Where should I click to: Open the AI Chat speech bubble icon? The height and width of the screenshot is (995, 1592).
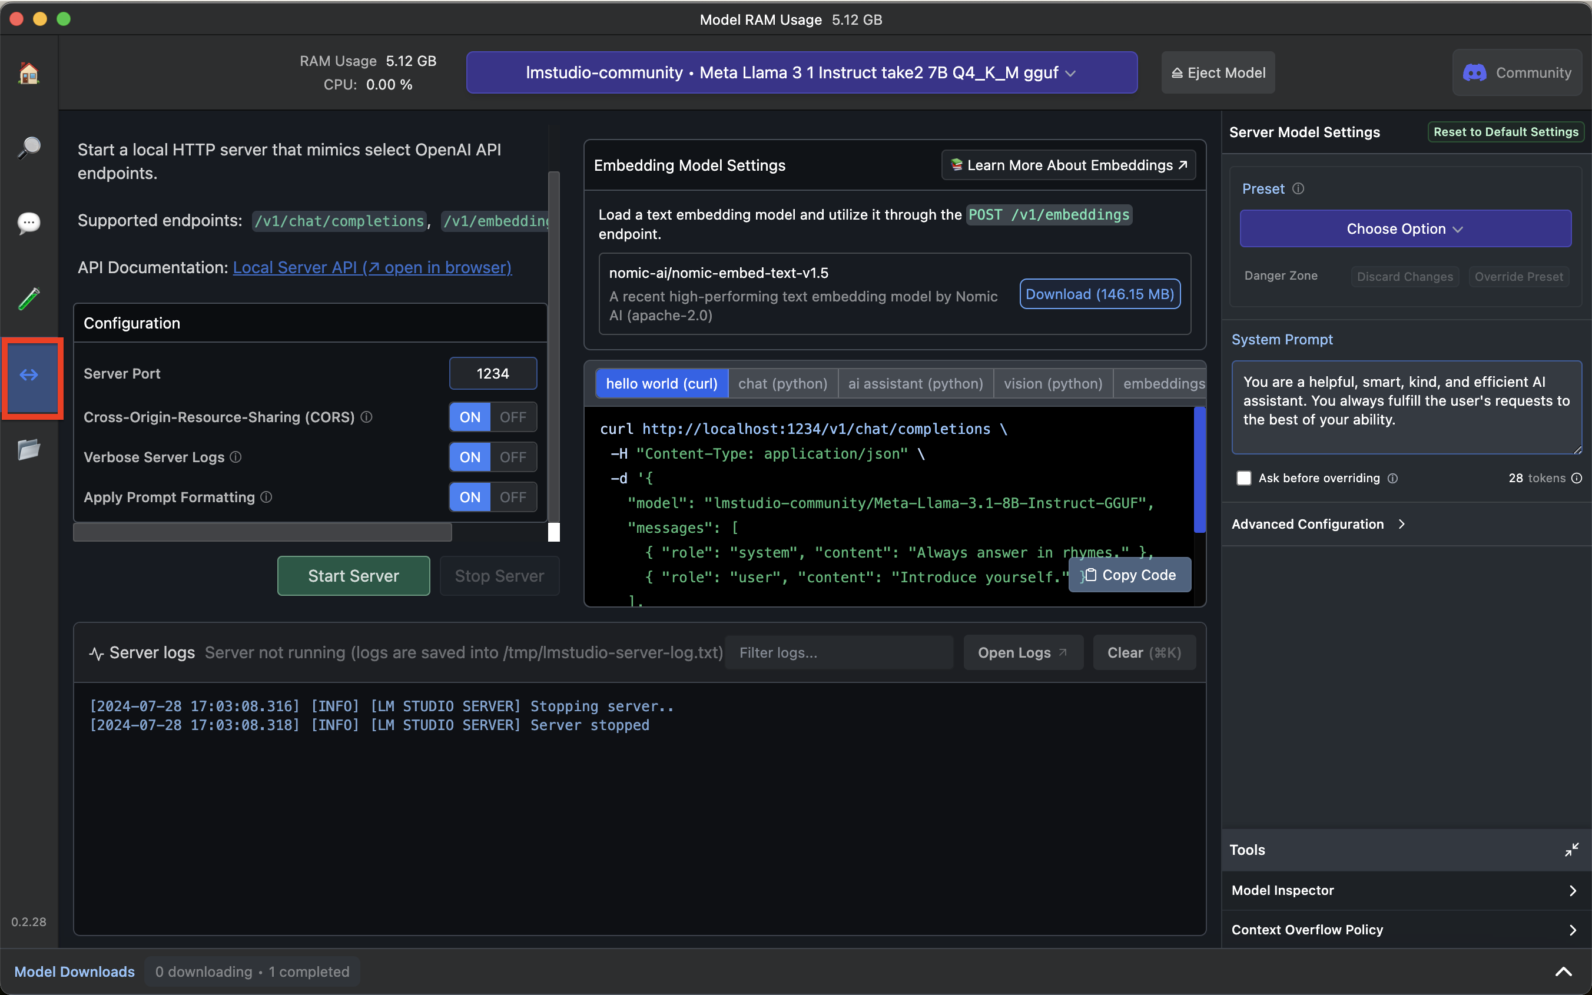tap(29, 223)
